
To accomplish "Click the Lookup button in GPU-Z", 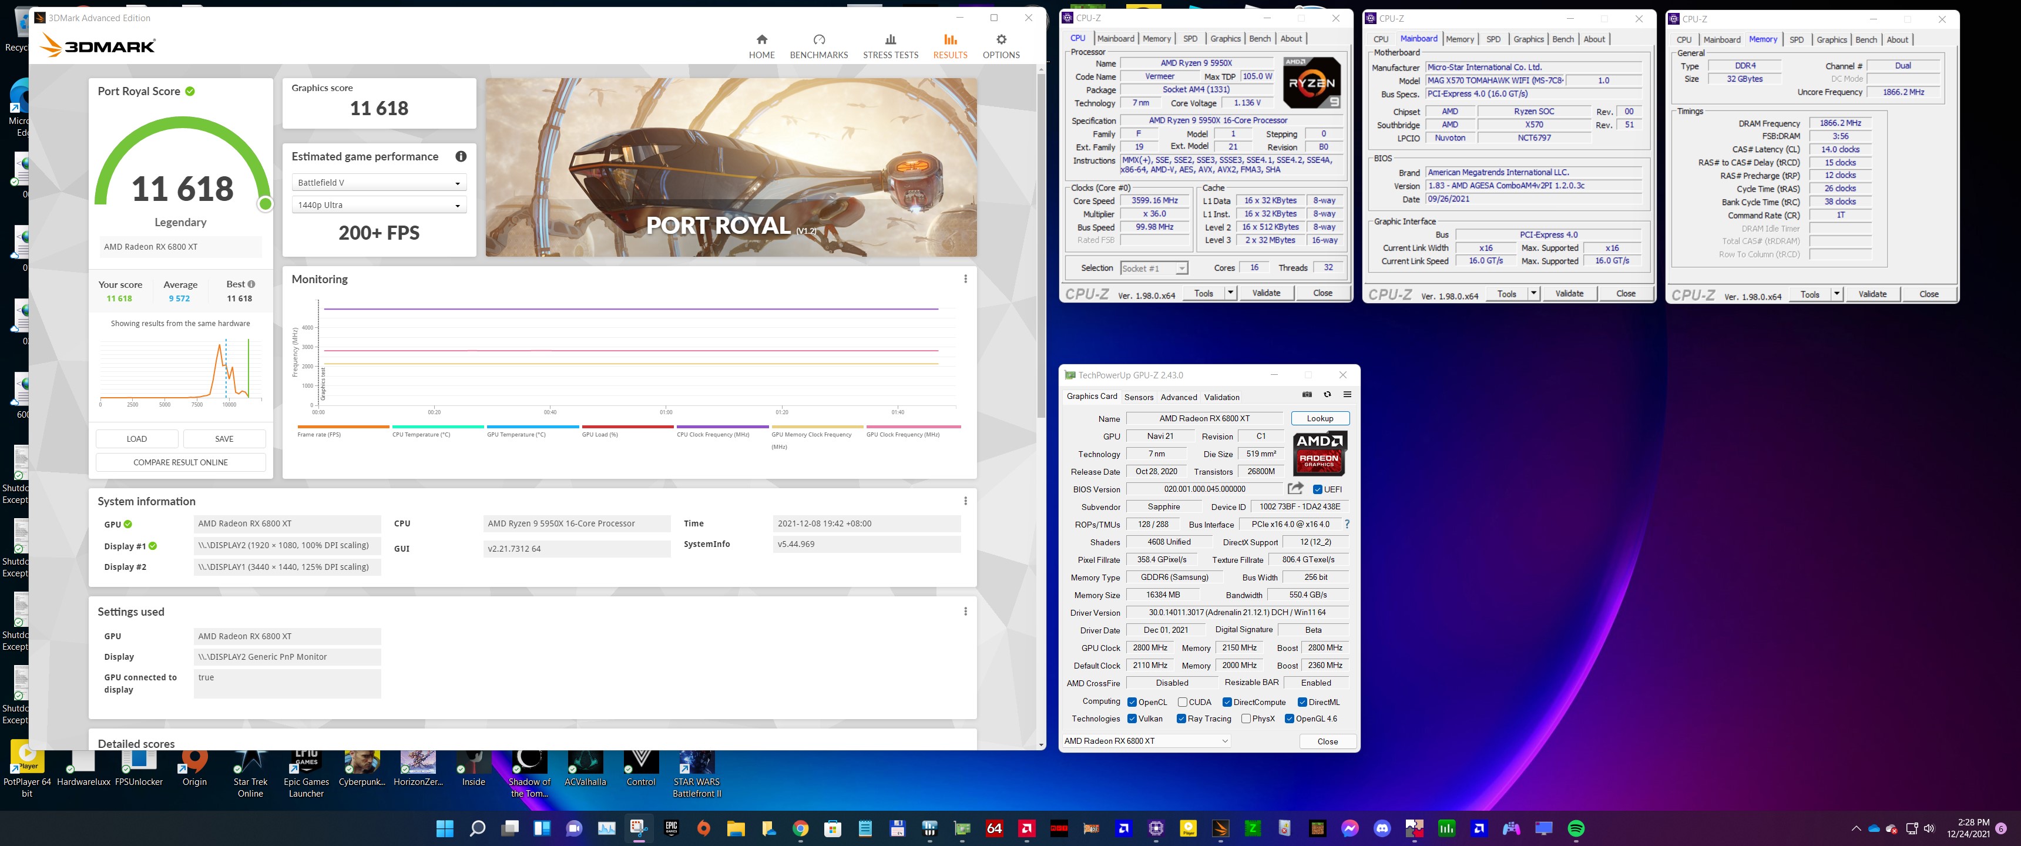I will [x=1320, y=418].
